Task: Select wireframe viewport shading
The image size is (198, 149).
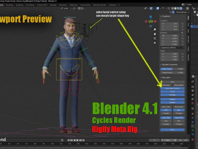Action: [172, 8]
